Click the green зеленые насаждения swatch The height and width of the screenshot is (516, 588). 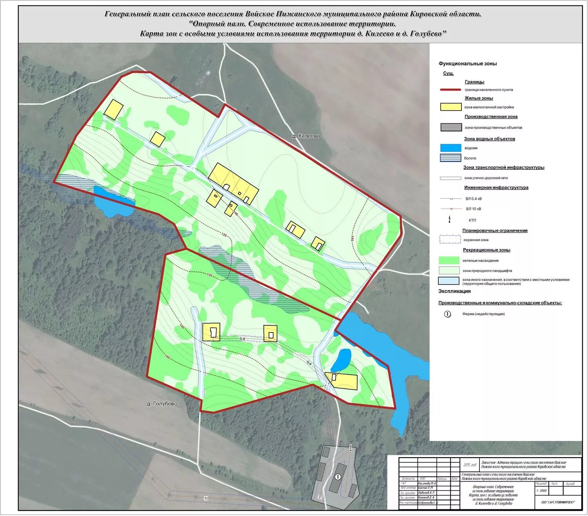[x=449, y=260]
